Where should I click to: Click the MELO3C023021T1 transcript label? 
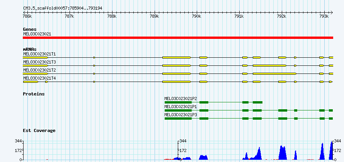click(39, 54)
